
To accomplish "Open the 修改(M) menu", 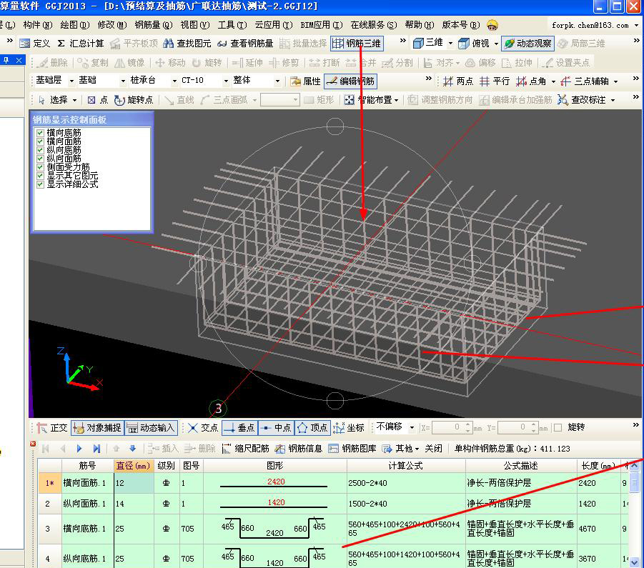I will coord(112,25).
